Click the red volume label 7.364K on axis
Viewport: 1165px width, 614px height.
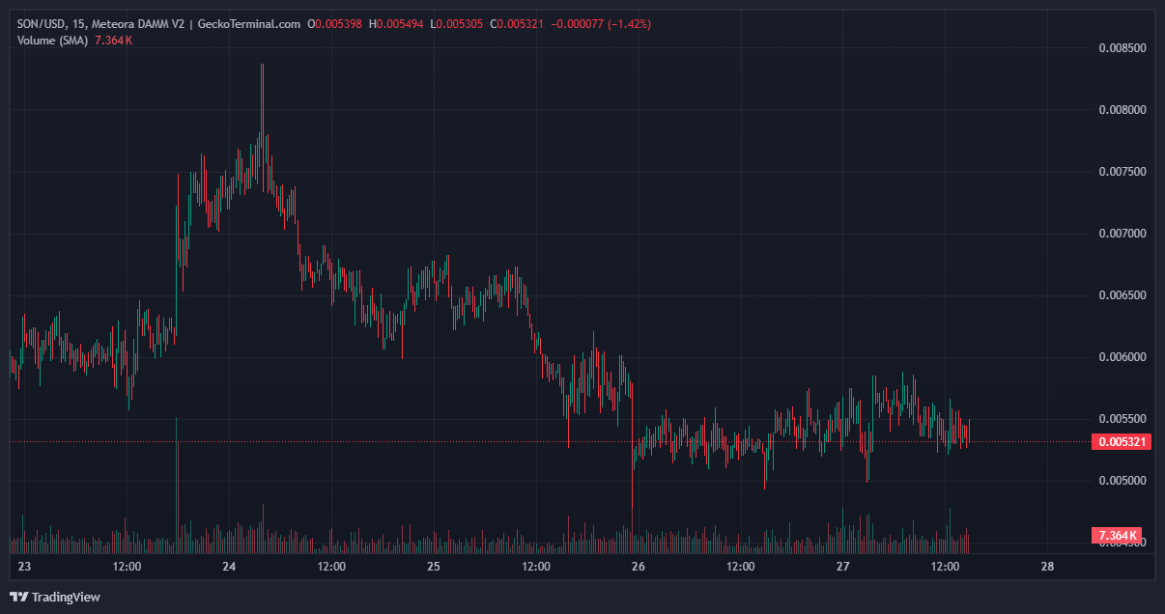pyautogui.click(x=1117, y=535)
